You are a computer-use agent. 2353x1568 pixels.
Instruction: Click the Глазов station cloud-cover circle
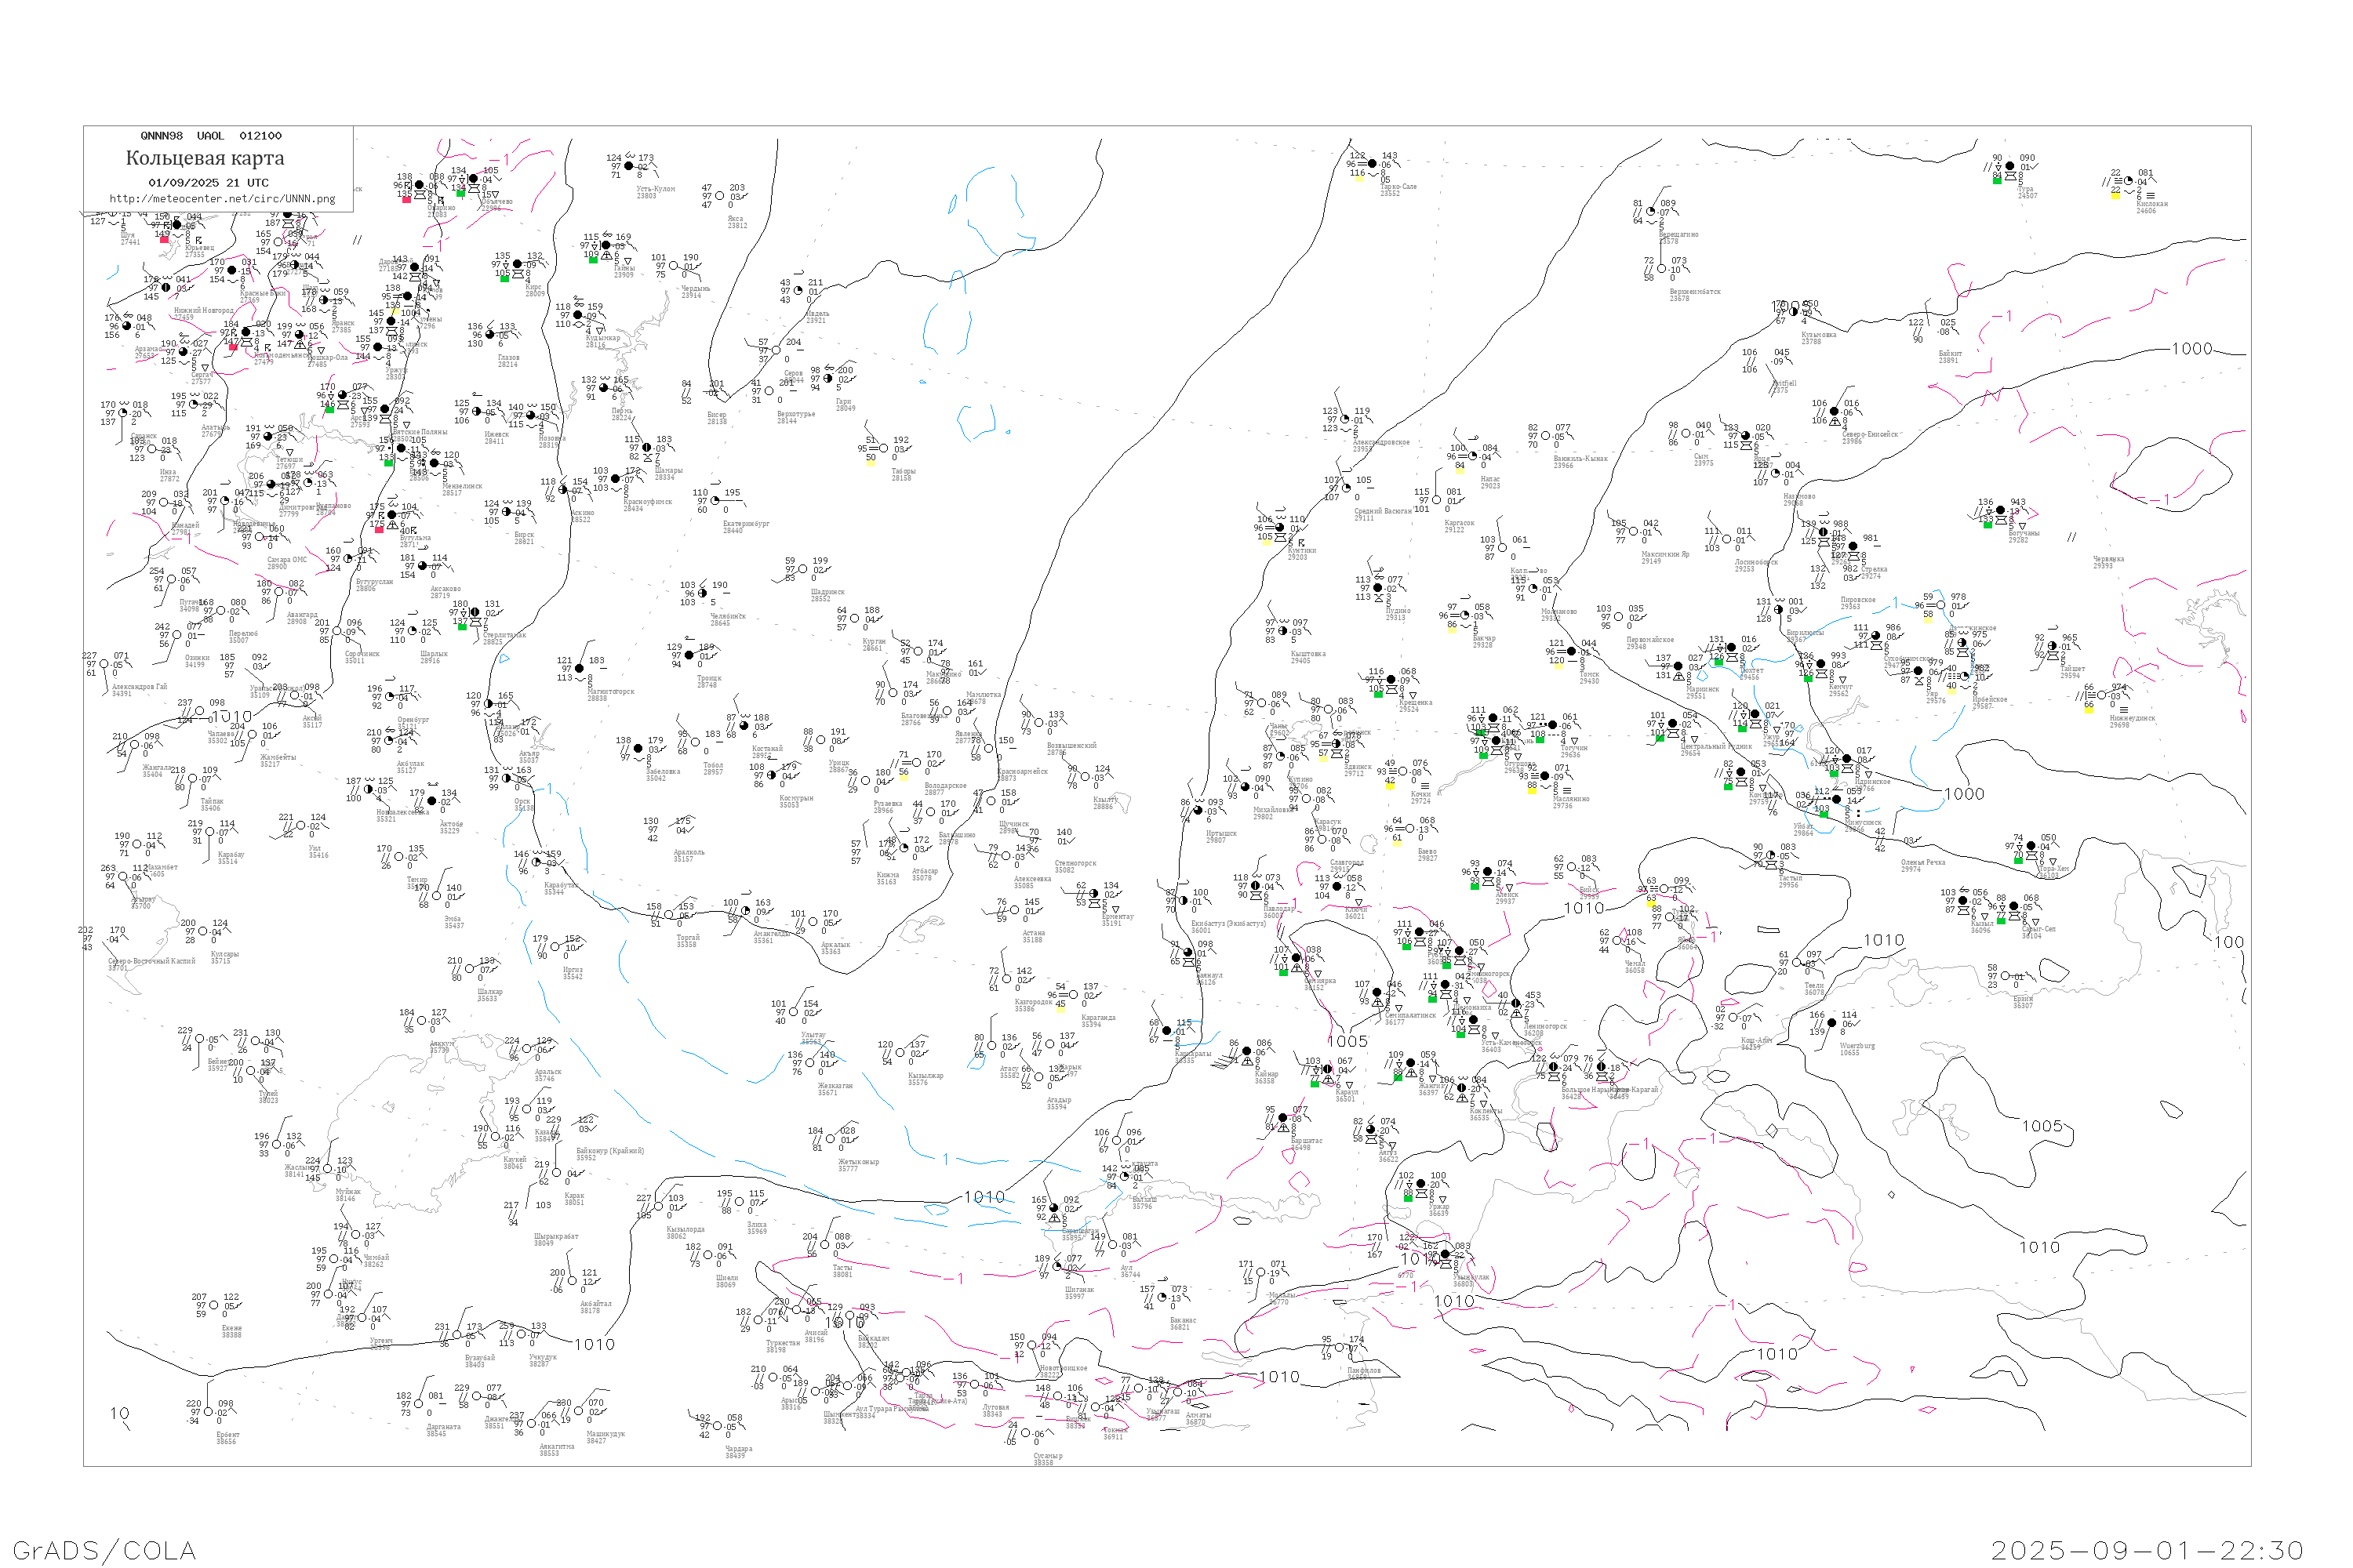coord(489,335)
